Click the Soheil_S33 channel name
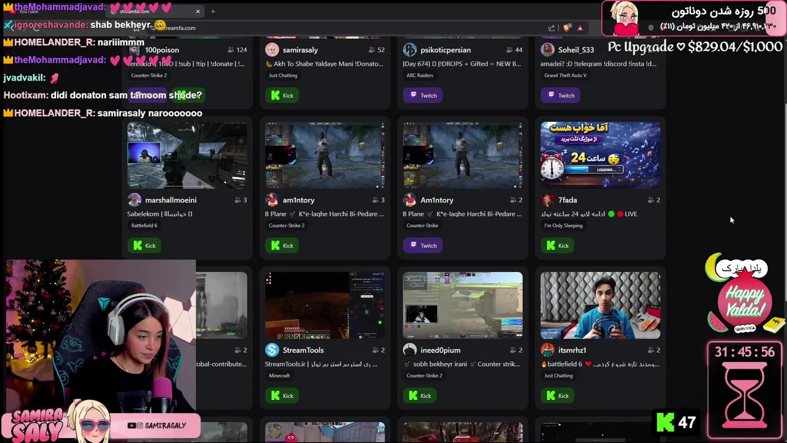Screen dimensions: 787x443 [x=576, y=50]
